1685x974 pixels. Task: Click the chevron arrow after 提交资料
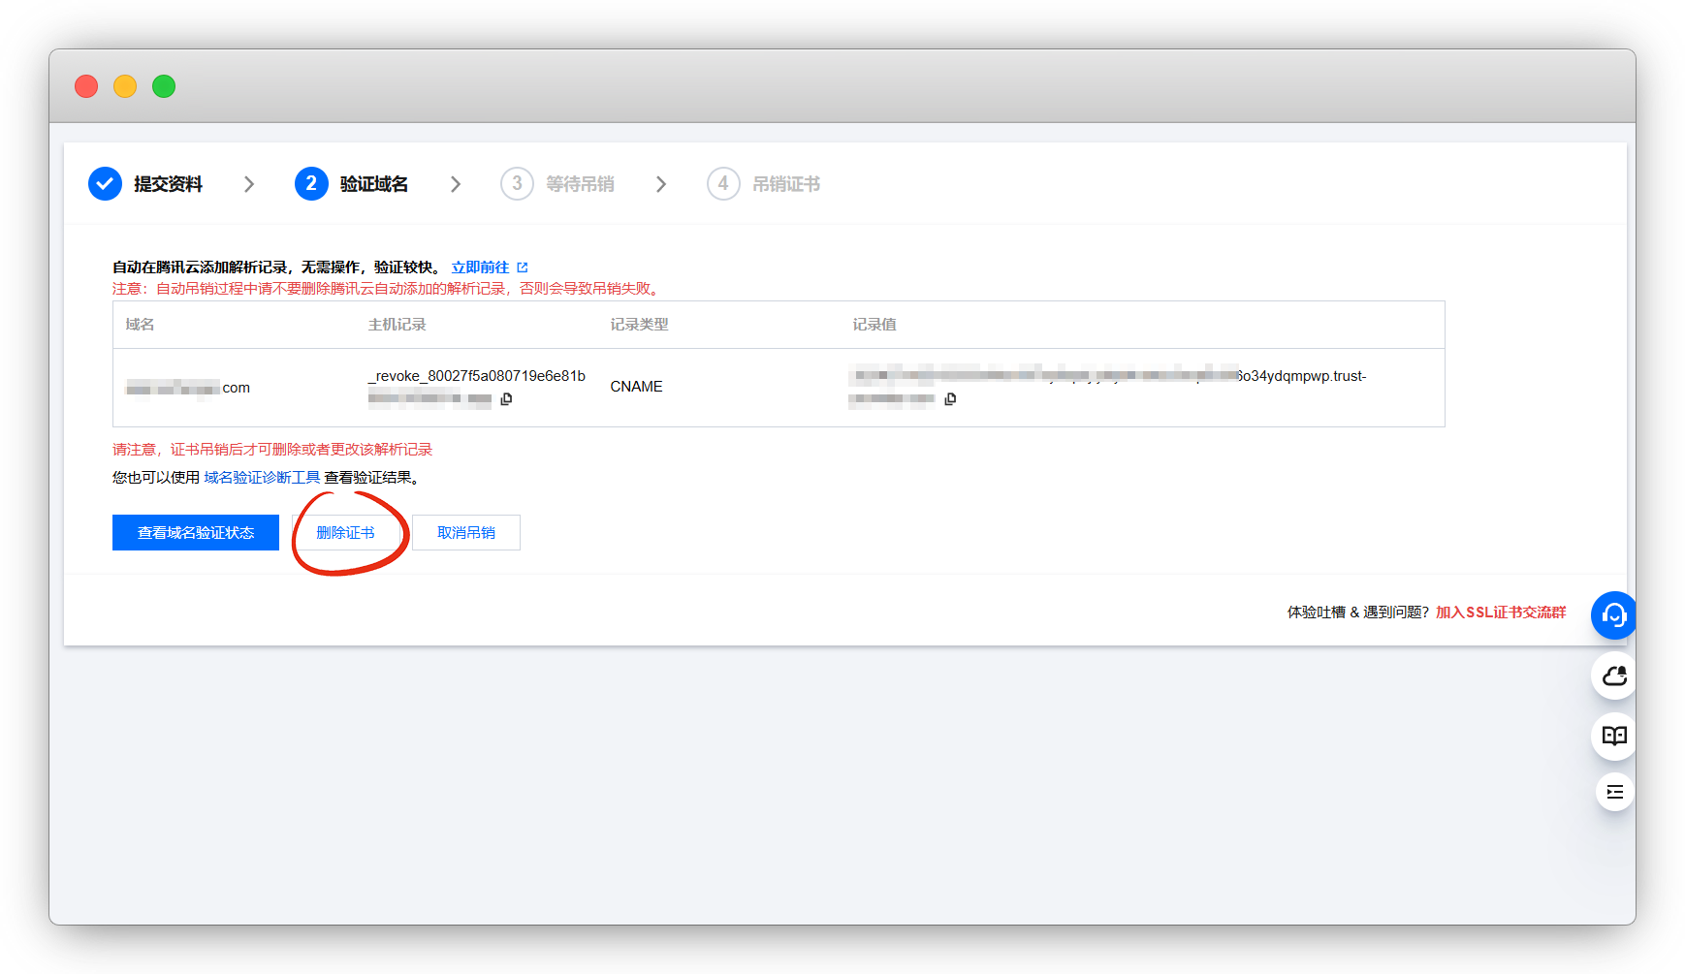249,184
